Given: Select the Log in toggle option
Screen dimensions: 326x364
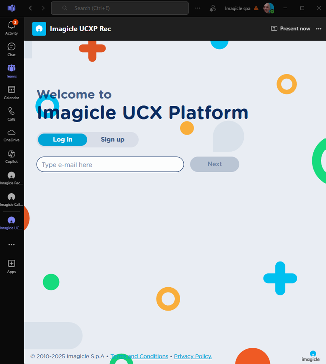Looking at the screenshot, I should coord(63,140).
